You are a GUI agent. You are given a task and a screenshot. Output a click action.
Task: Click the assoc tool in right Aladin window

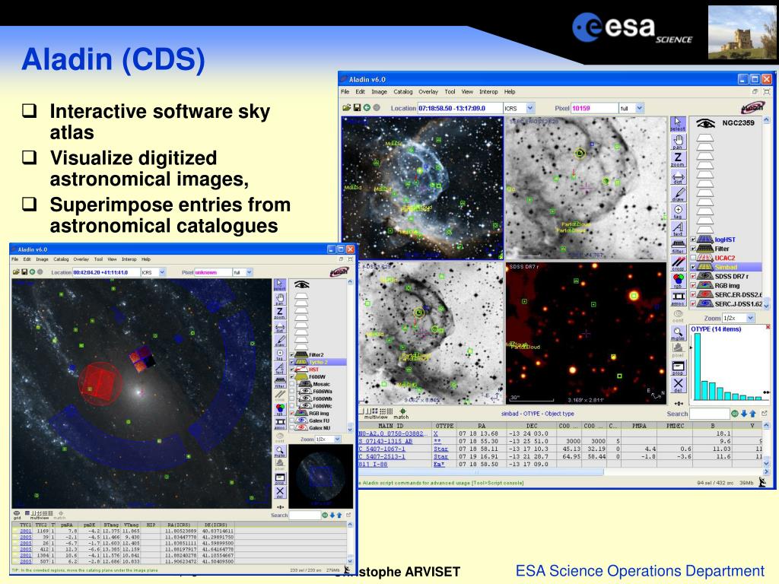678,298
